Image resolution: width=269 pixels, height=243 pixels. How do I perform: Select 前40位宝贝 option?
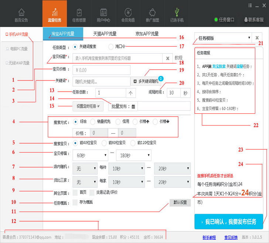pyautogui.click(x=75, y=143)
